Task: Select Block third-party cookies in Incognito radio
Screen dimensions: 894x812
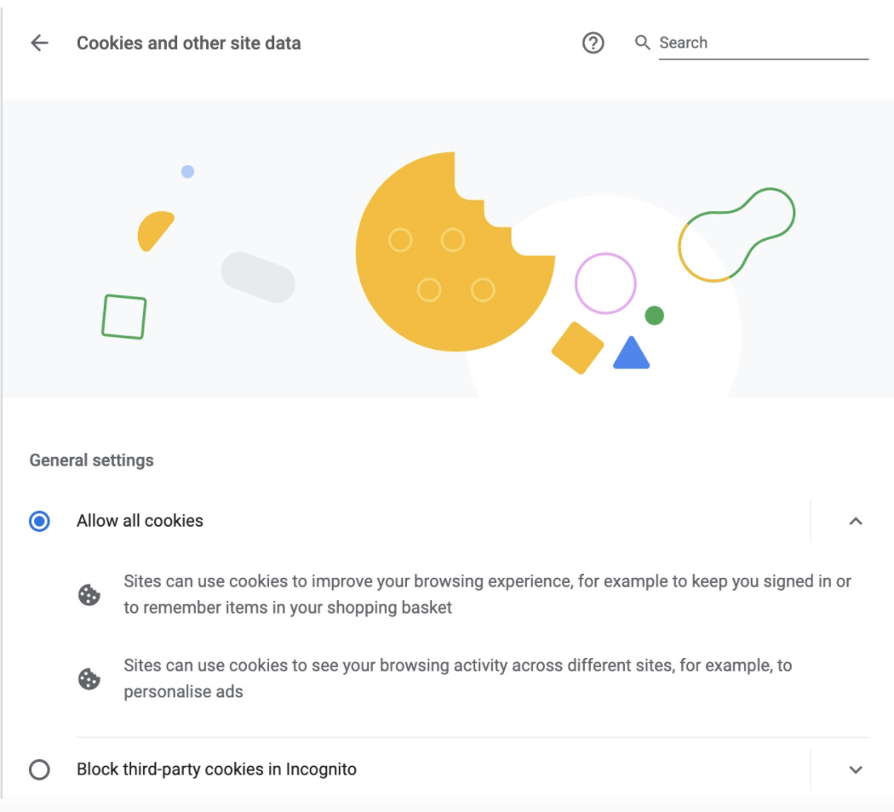Action: click(x=39, y=769)
